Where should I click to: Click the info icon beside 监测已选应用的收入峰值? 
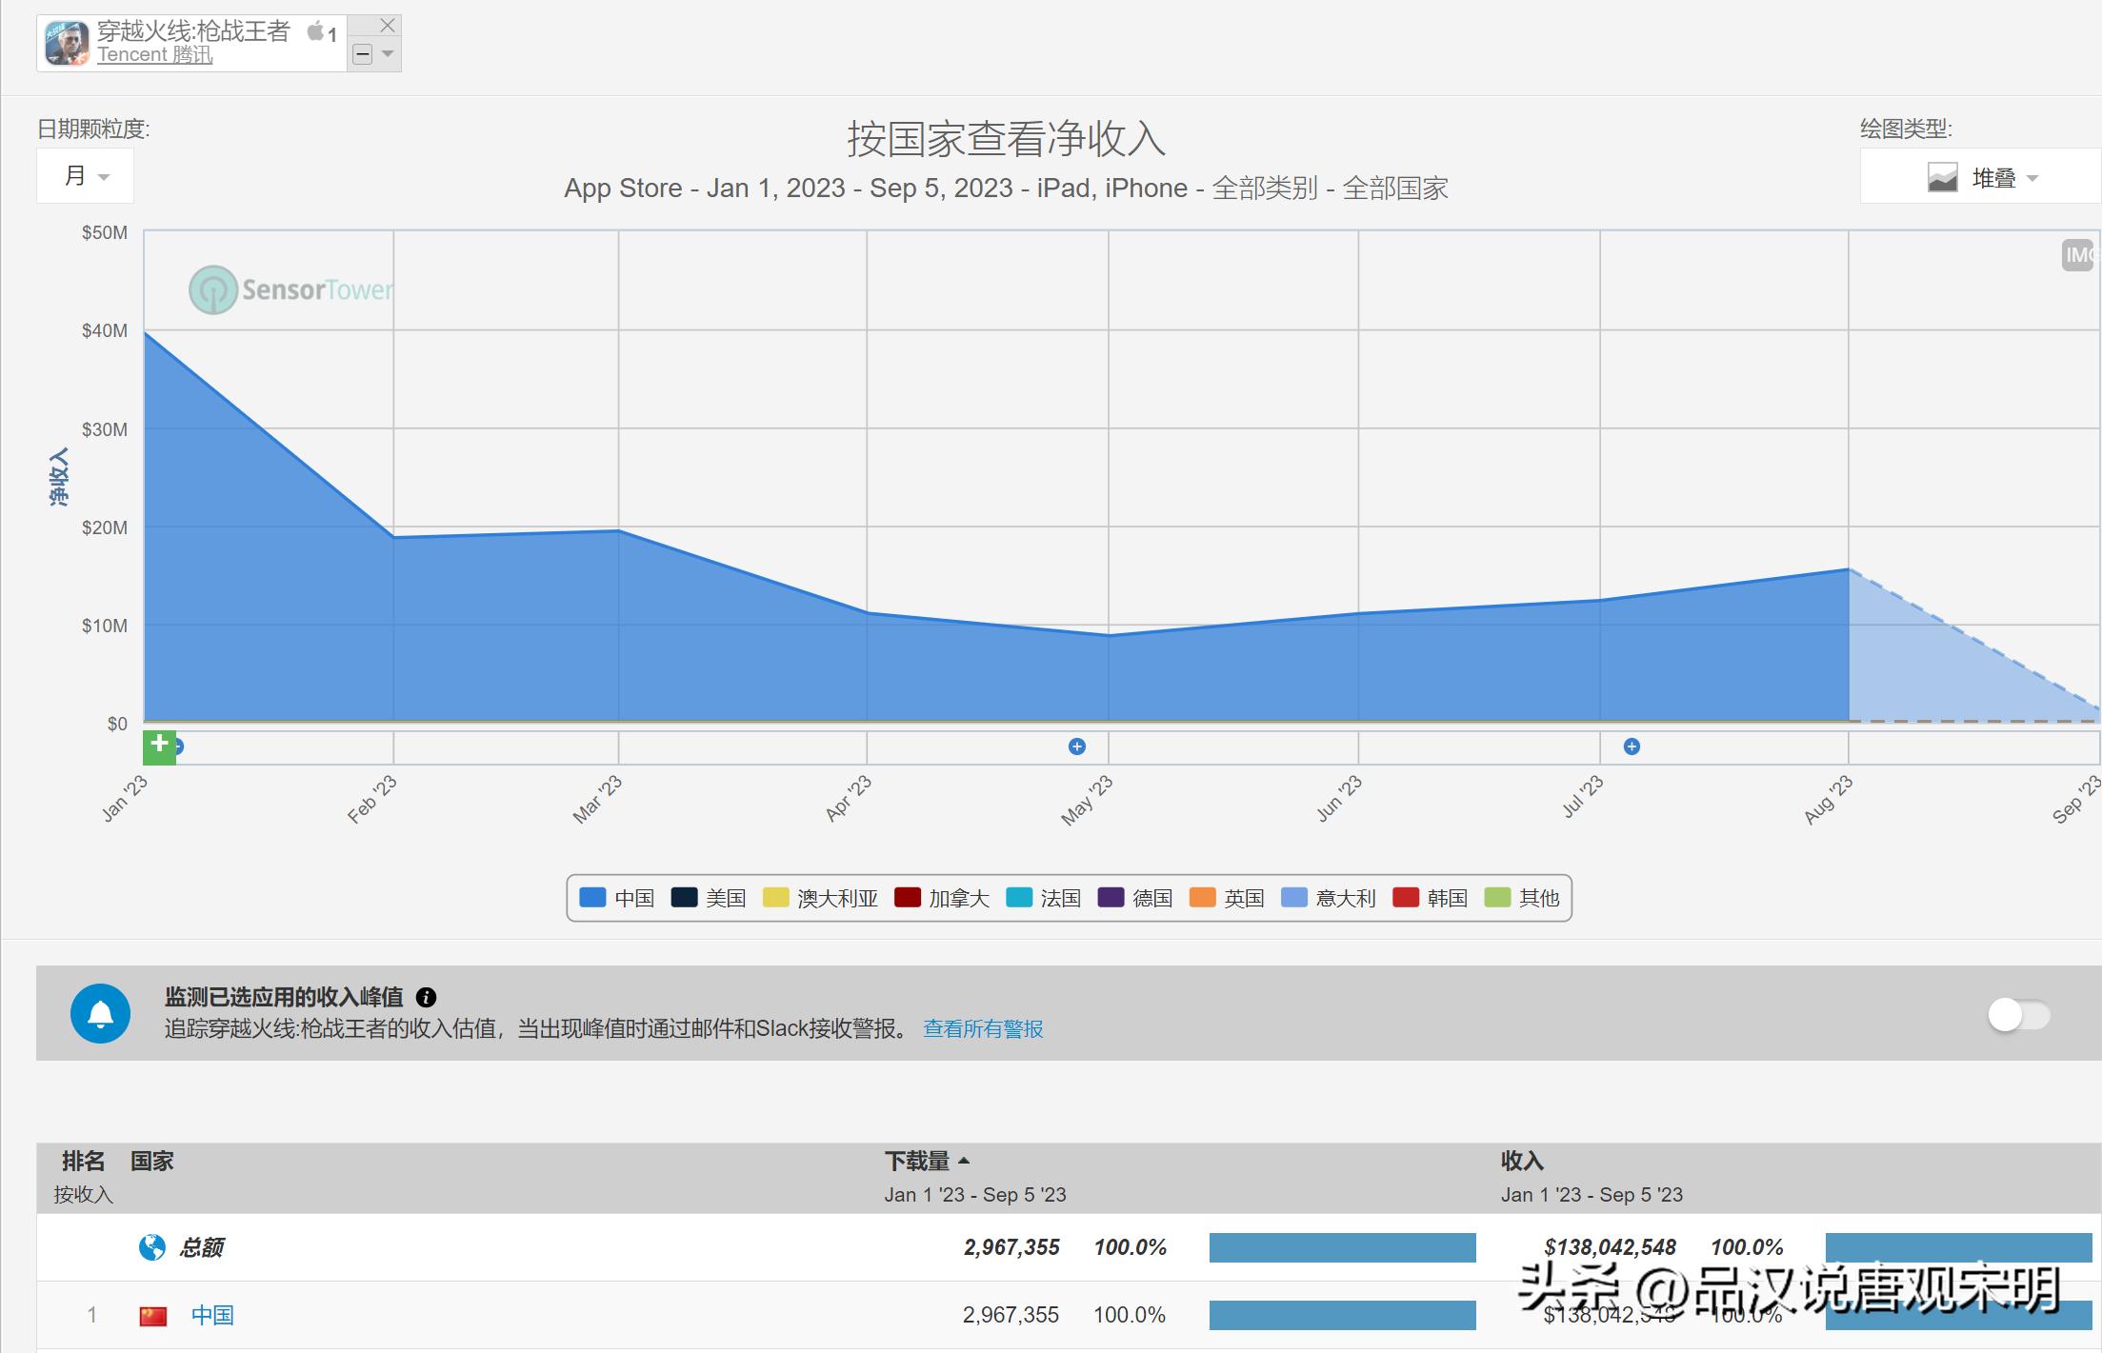coord(429,996)
